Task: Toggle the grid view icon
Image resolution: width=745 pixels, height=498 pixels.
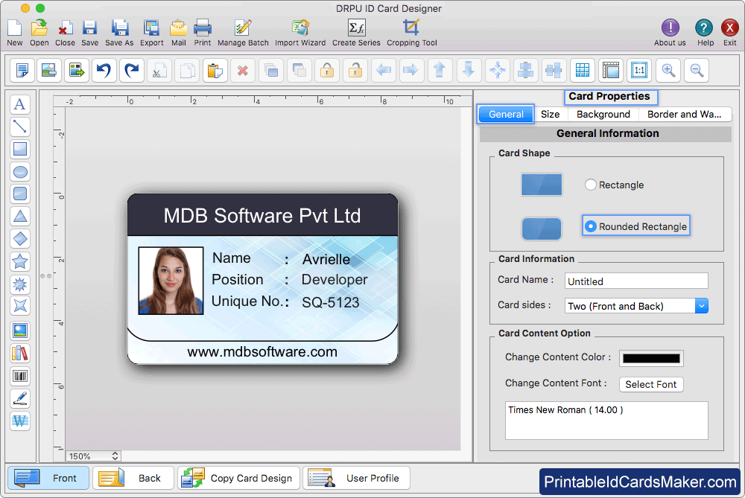Action: pos(583,70)
